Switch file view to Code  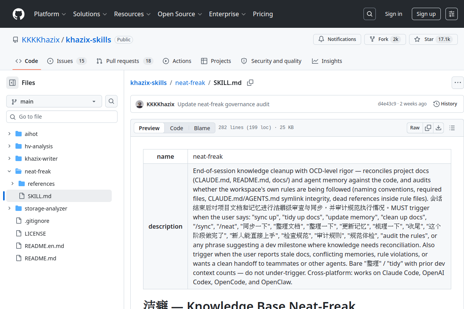[x=176, y=128]
